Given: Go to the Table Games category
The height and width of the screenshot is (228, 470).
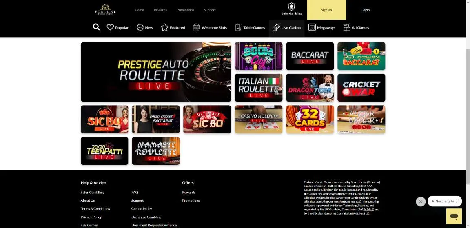Looking at the screenshot, I should [x=250, y=28].
